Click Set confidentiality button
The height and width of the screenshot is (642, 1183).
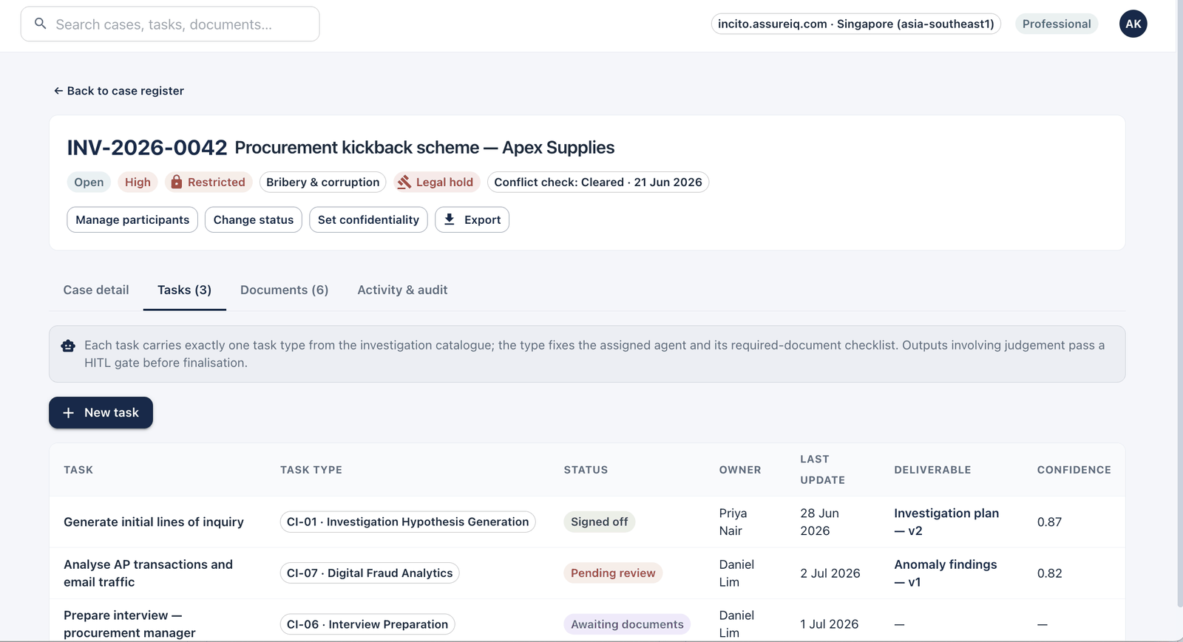click(368, 219)
